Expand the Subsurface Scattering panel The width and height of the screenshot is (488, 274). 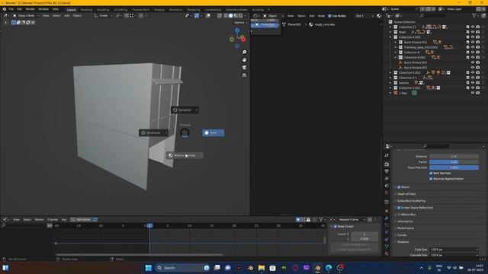click(x=411, y=201)
